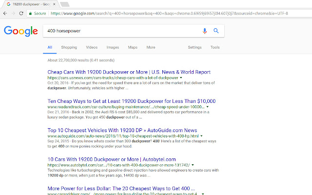Click the snippet starting 'Oct 20, 2016'
Viewport: 312px width, 195px height.
pos(131,86)
